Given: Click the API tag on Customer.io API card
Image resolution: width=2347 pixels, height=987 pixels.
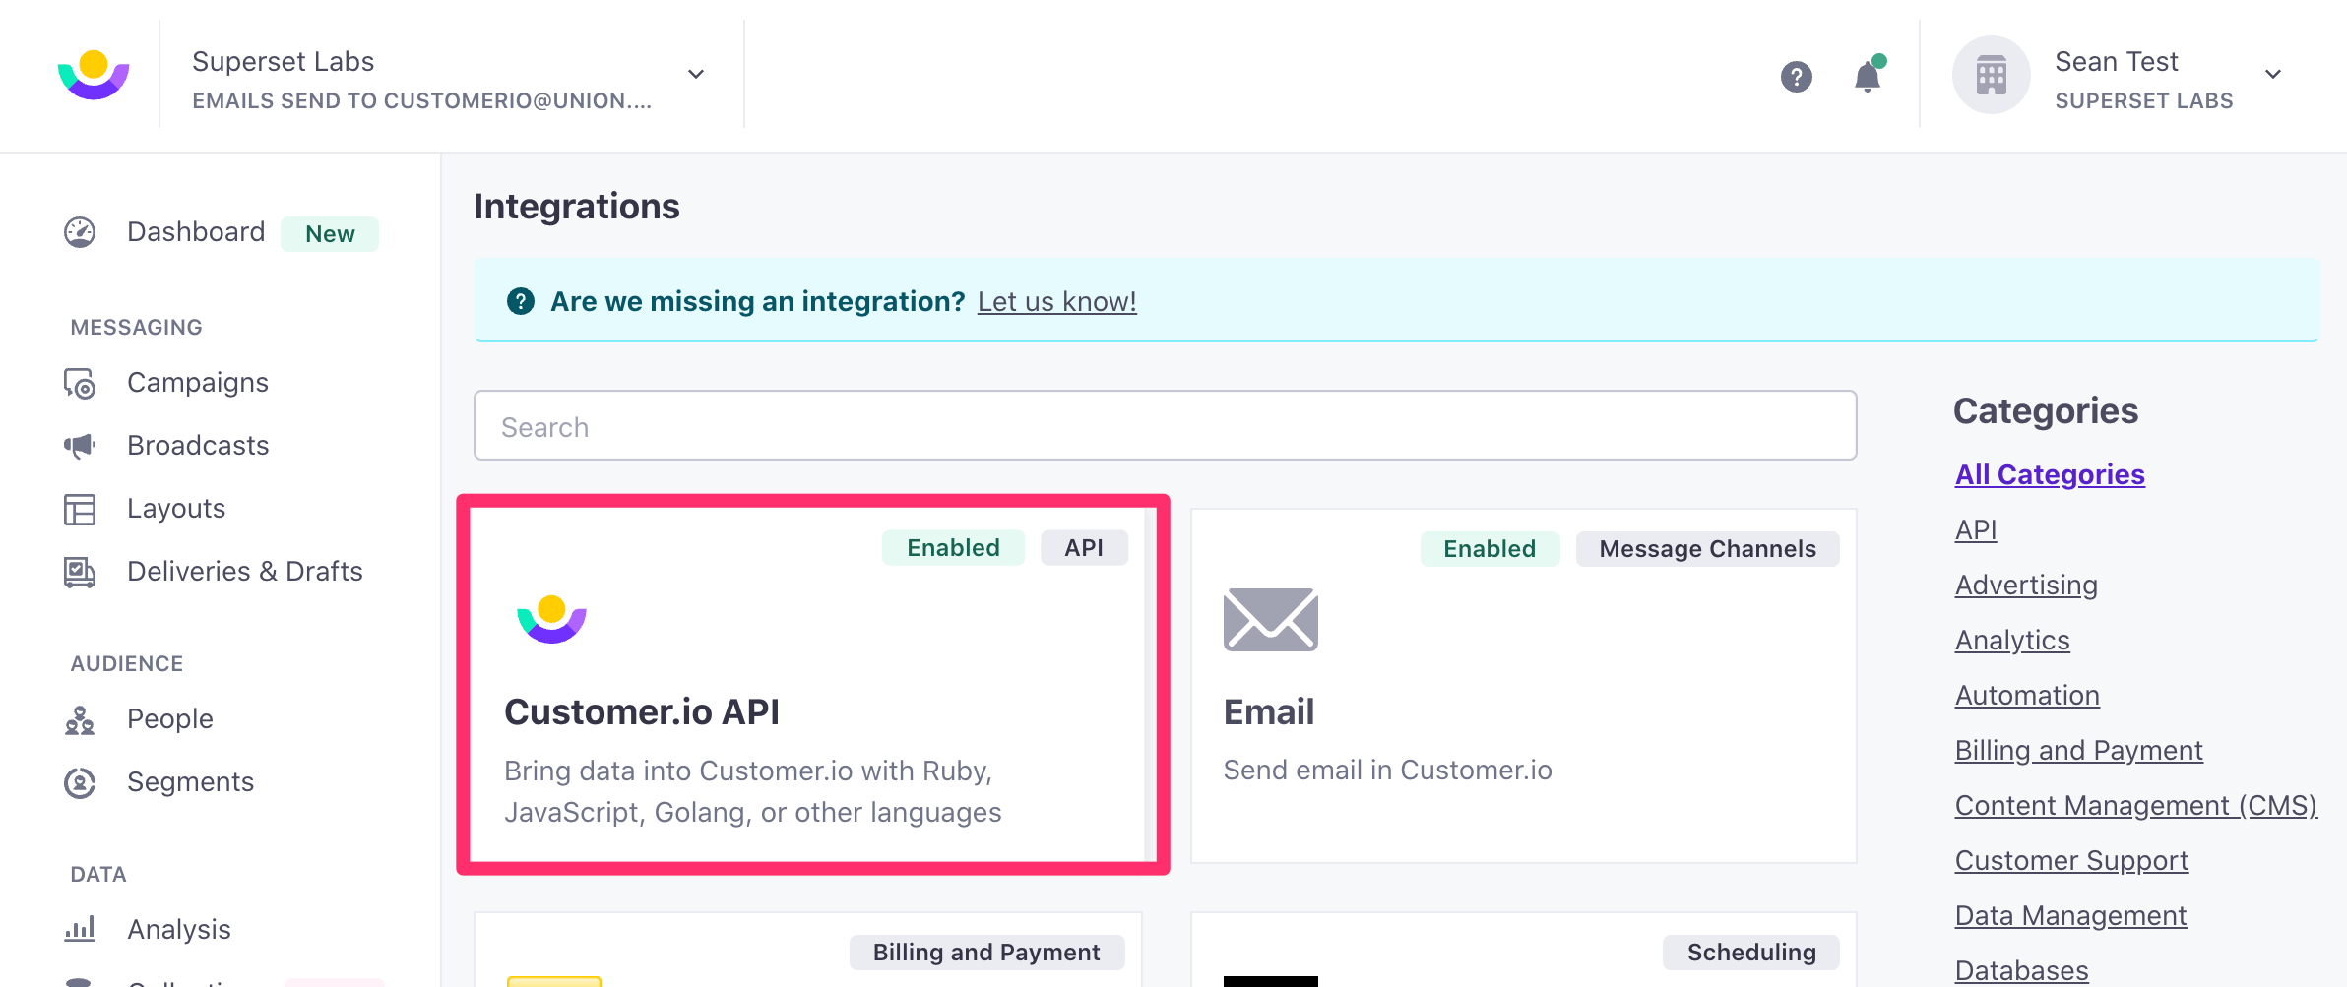Looking at the screenshot, I should click(1084, 548).
